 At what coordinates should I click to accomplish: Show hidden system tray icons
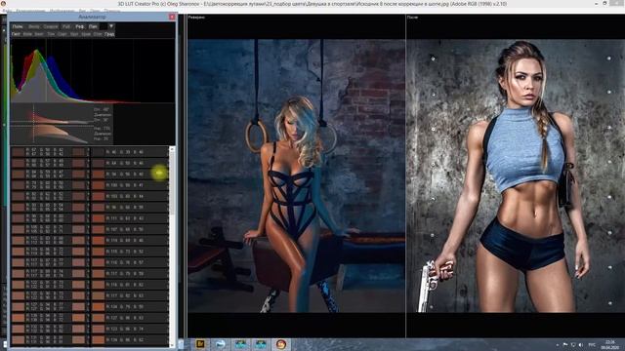tap(558, 344)
